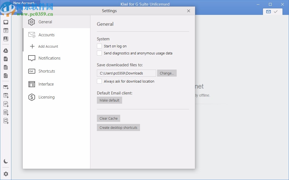Enable Always ask for download location
Image resolution: width=289 pixels, height=180 pixels.
[x=99, y=81]
